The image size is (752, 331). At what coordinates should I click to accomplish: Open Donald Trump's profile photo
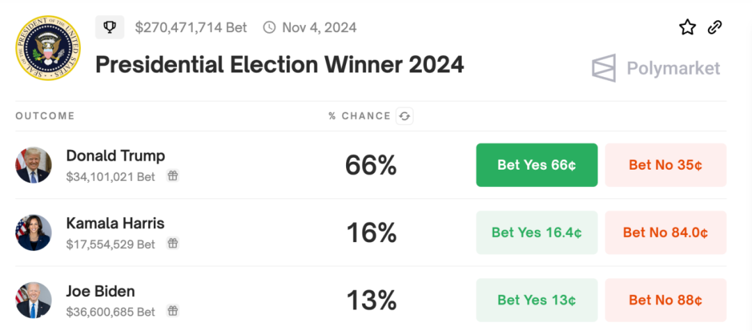point(33,165)
